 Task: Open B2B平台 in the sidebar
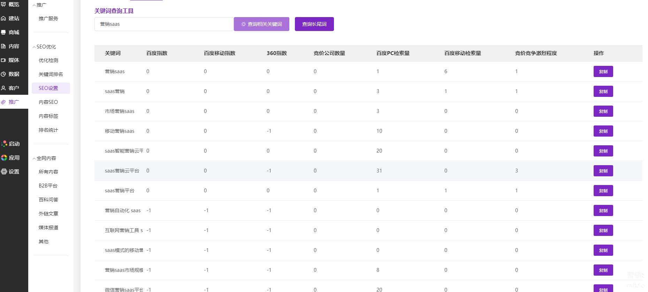[x=48, y=186]
